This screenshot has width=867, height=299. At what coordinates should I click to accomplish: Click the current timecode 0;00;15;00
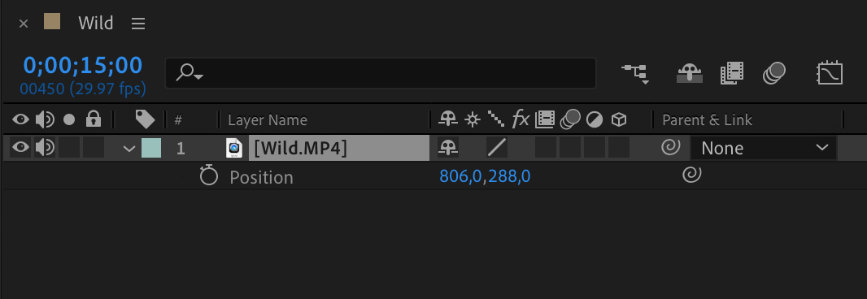point(83,65)
